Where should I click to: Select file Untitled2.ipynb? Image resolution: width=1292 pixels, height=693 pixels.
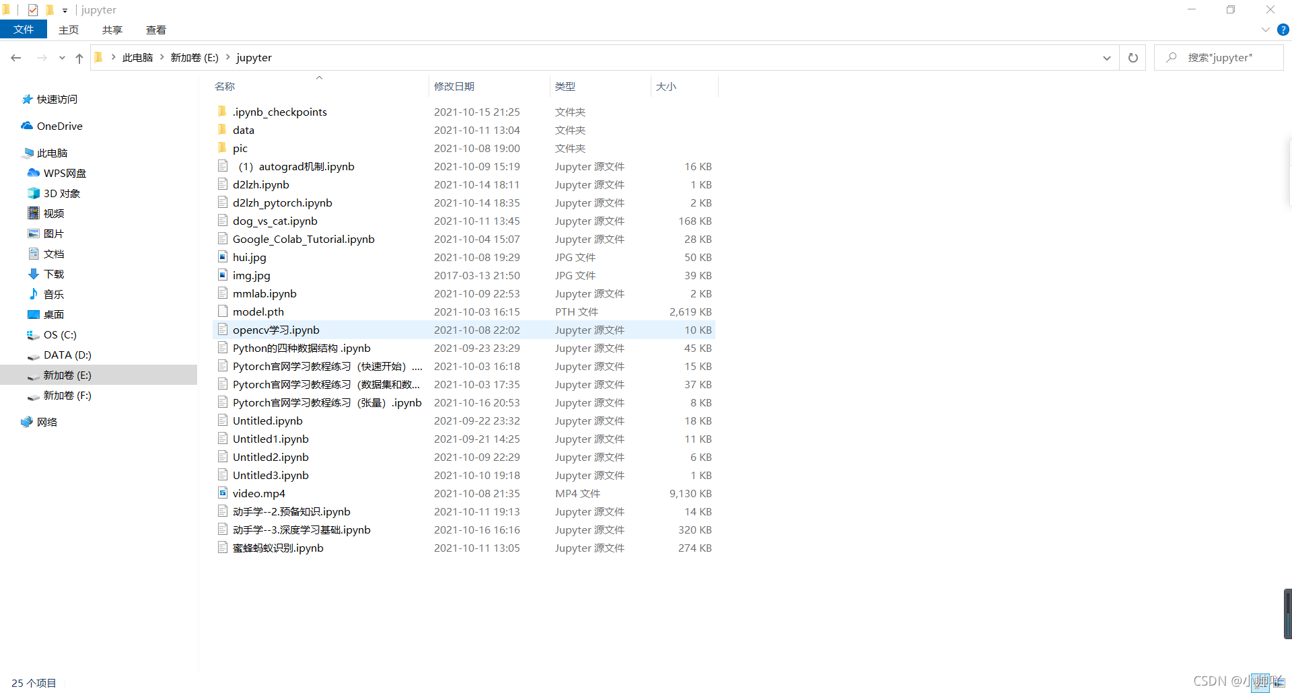(271, 457)
